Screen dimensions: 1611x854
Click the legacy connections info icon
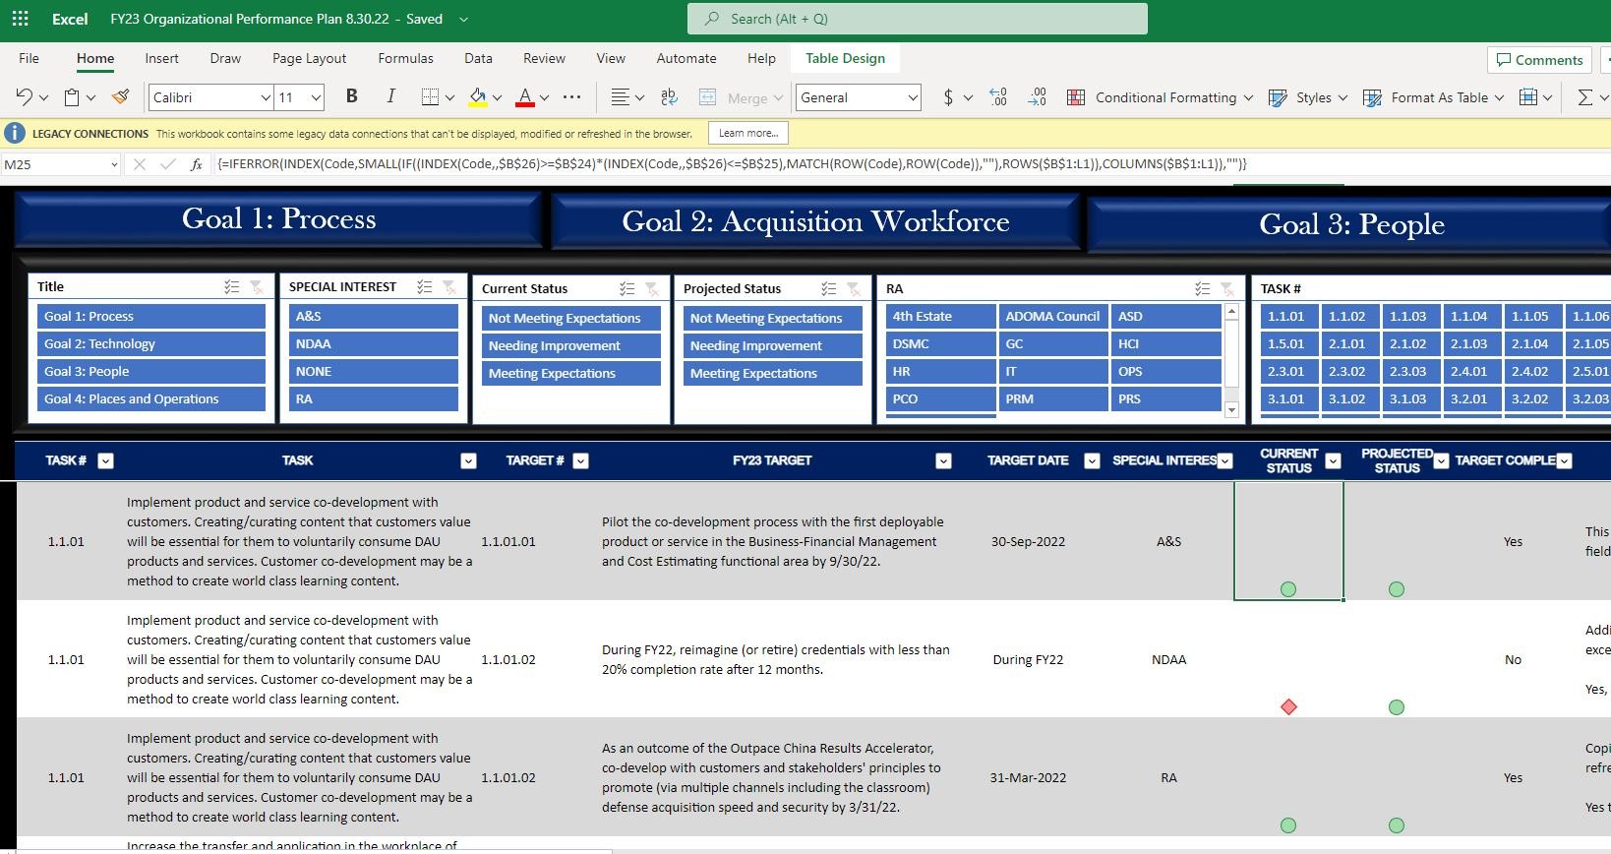click(15, 133)
